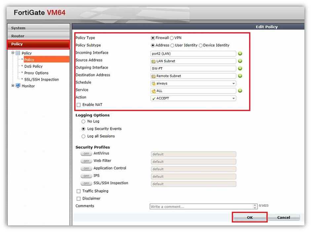
Task: Click the Monitor computer icon in the tree
Action: pyautogui.click(x=18, y=86)
